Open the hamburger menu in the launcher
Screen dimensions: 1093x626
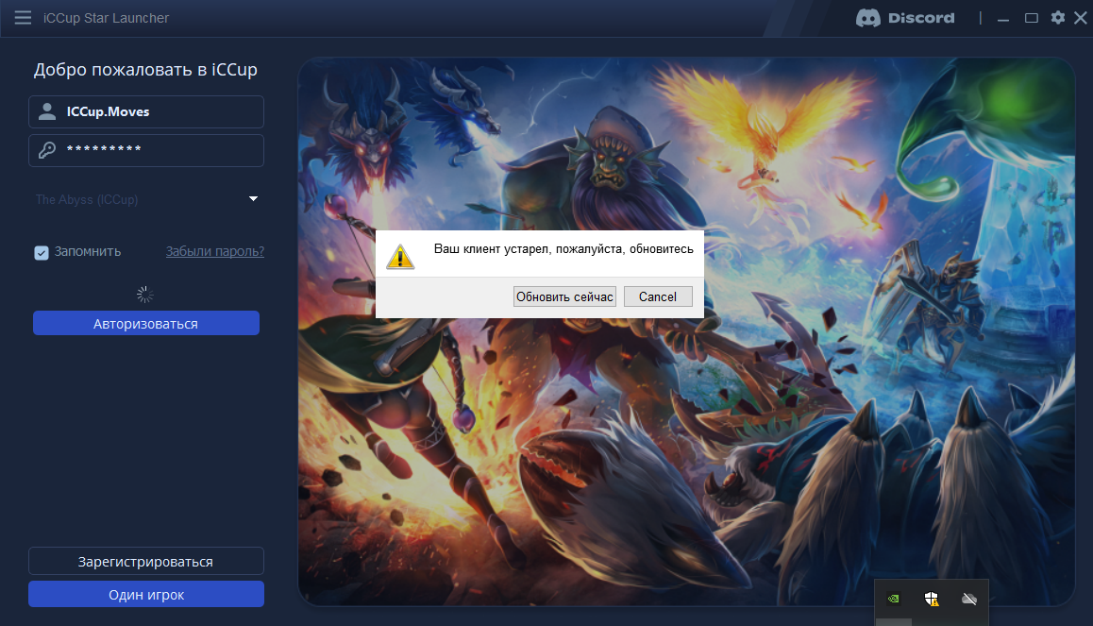coord(23,17)
